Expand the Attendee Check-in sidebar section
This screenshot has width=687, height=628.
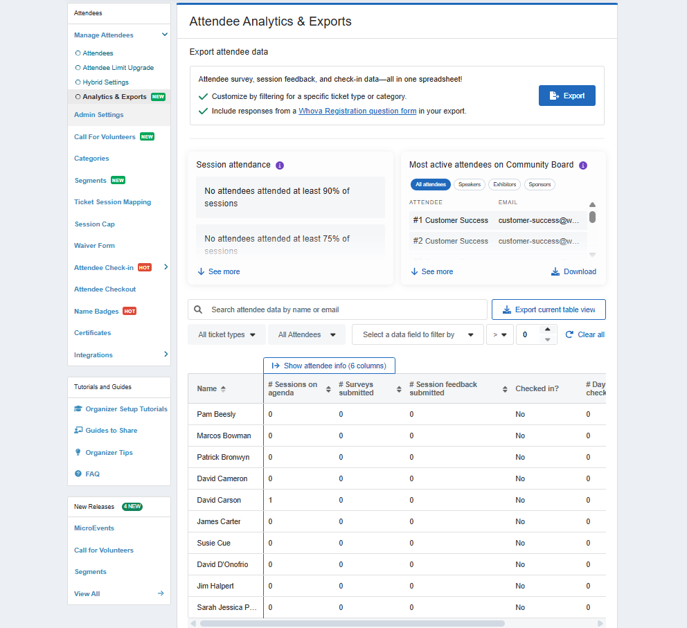pyautogui.click(x=166, y=267)
